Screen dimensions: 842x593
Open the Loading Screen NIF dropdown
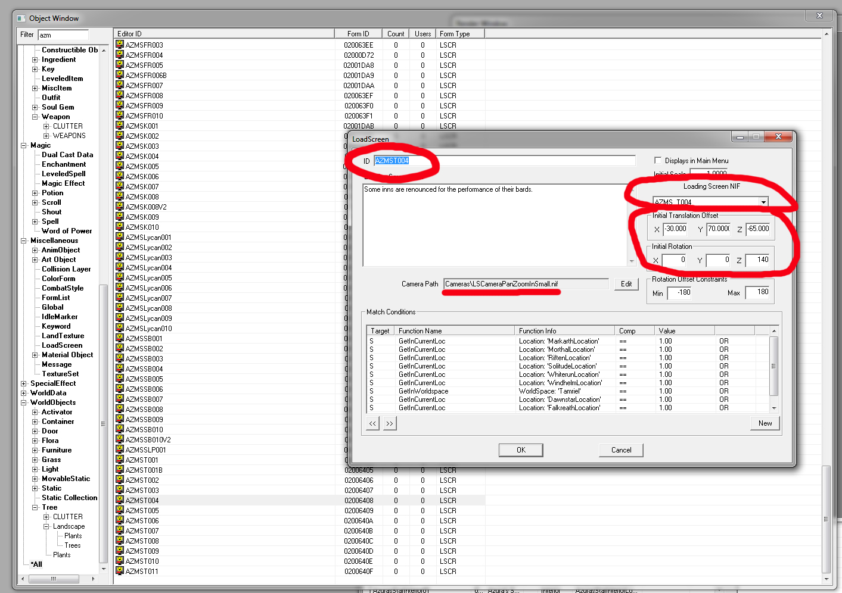point(763,202)
